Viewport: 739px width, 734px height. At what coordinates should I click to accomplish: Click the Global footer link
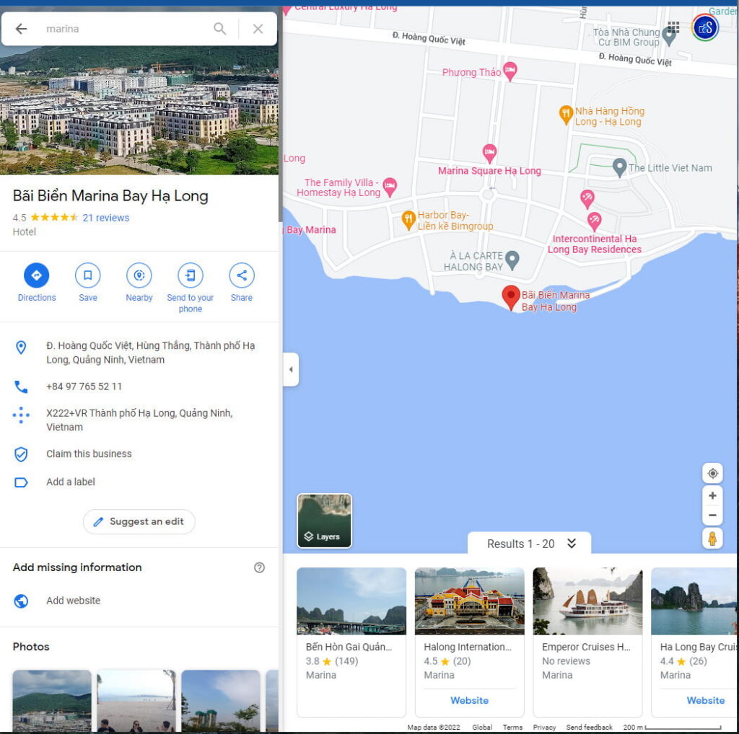(x=482, y=728)
